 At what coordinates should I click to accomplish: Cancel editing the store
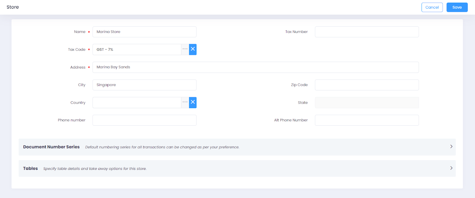[x=432, y=7]
